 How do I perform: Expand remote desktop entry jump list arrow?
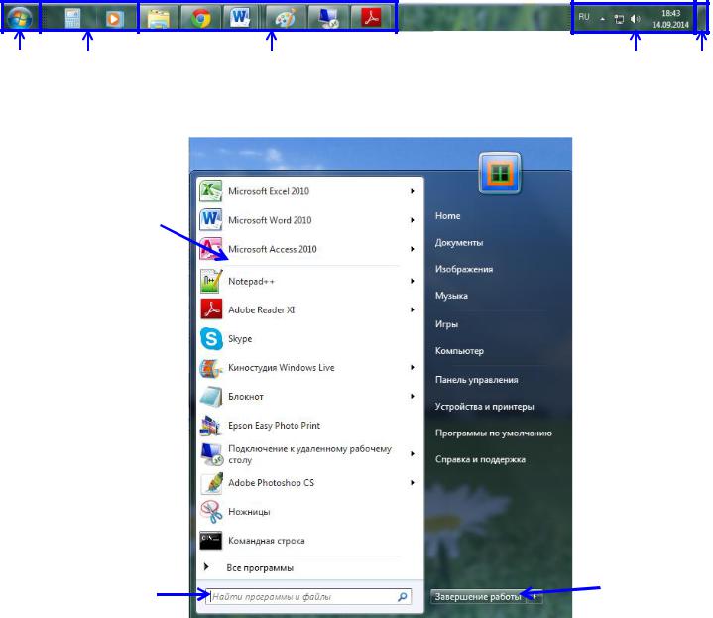[x=412, y=454]
